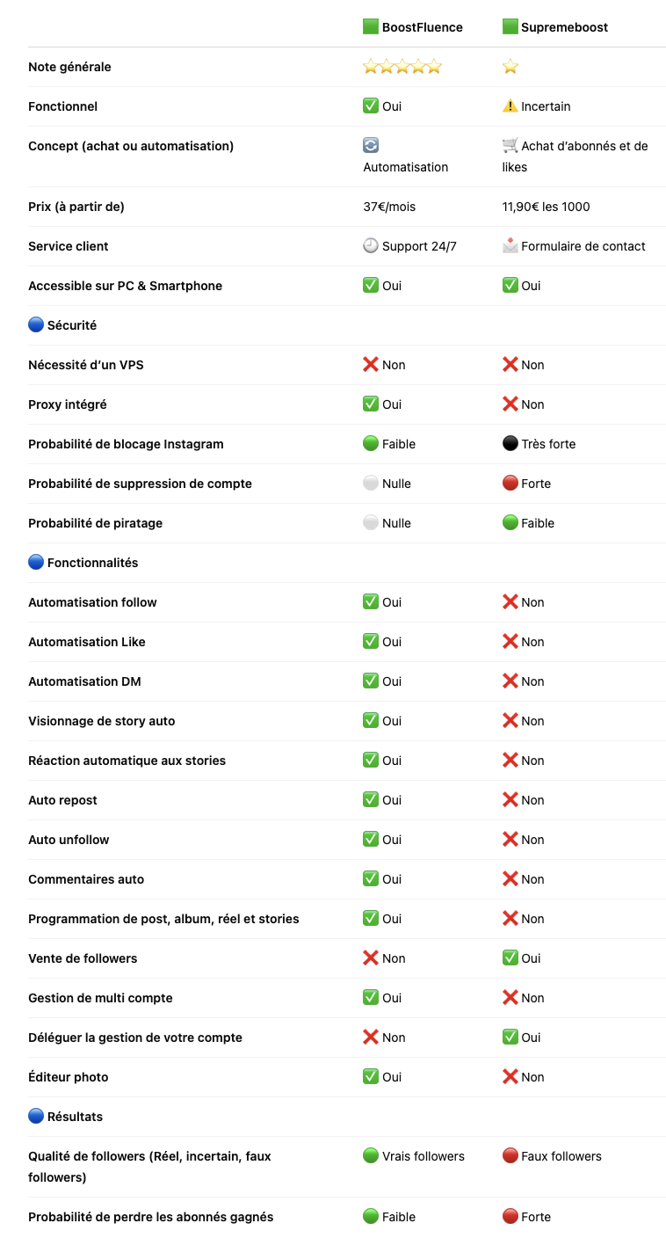The image size is (666, 1238).
Task: Click the 37€/mois price text
Action: 389,207
